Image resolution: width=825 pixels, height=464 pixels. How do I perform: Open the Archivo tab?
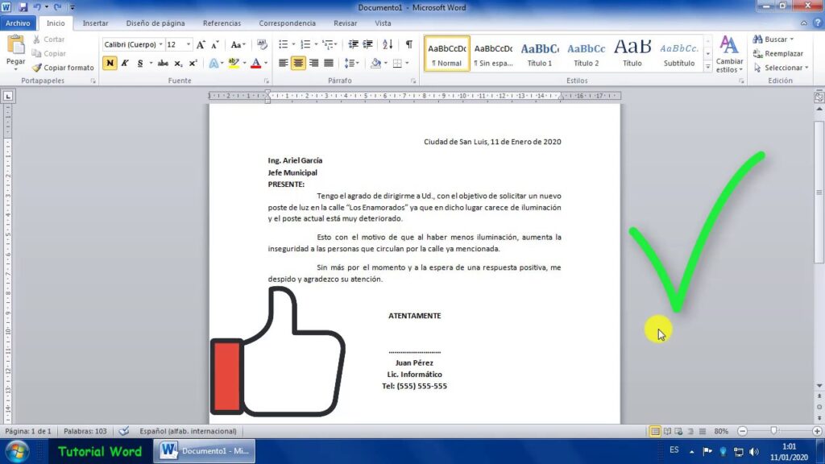point(19,23)
